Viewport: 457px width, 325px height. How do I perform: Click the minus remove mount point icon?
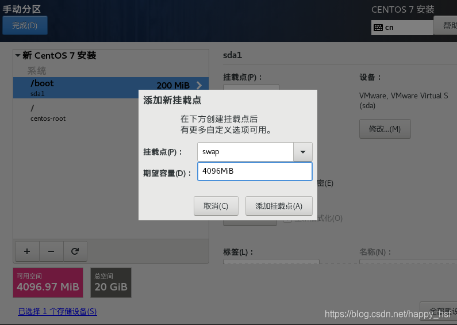coord(51,251)
